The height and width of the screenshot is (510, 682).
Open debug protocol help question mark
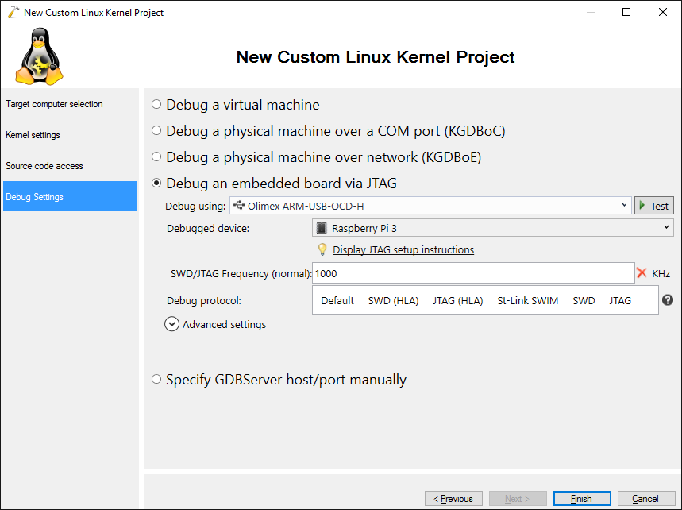point(668,299)
